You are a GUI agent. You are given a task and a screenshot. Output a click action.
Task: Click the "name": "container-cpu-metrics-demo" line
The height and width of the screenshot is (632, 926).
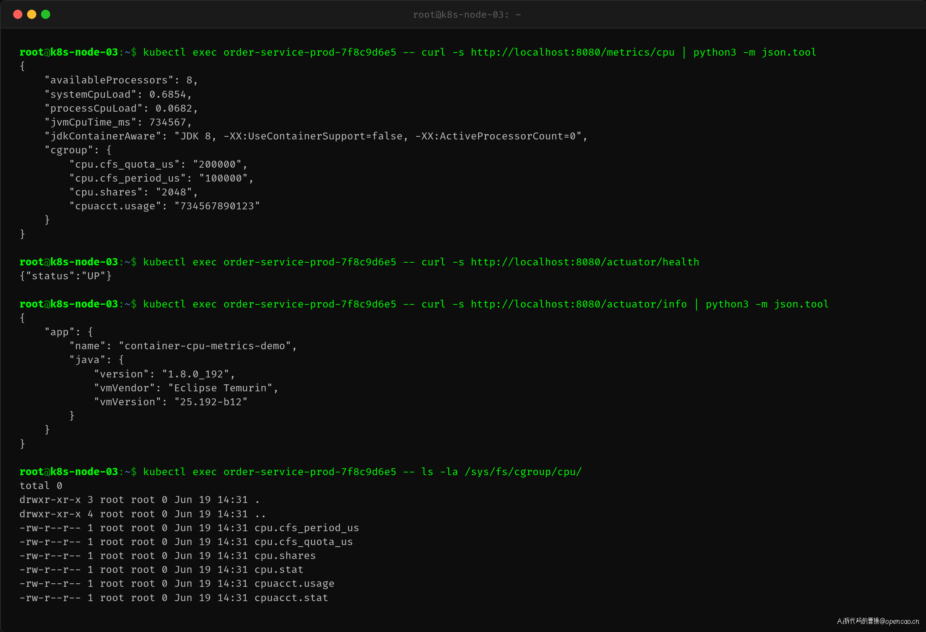point(183,346)
